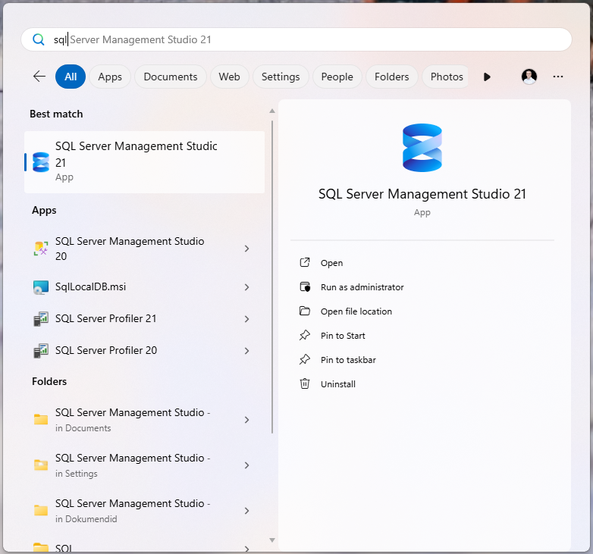Expand SQL Server Profiler 21 chevron
Screen dimensions: 593x554
point(247,319)
